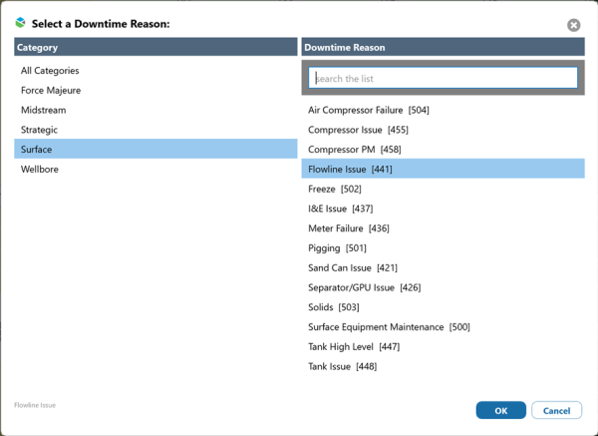Pick Pigging [501] downtime reason
Image resolution: width=598 pixels, height=436 pixels.
click(338, 247)
